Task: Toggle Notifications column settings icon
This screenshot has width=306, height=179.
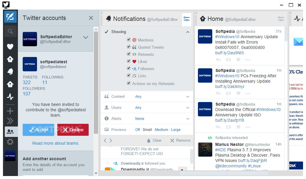Action: point(187,19)
